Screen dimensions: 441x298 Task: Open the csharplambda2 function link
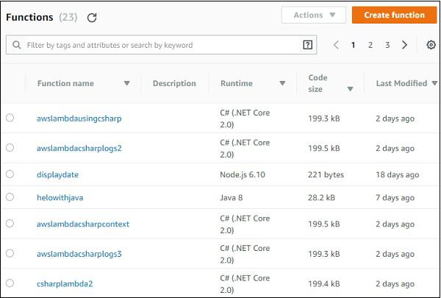pyautogui.click(x=65, y=283)
